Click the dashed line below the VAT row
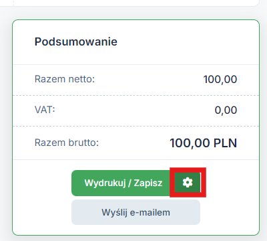Image resolution: width=267 pixels, height=241 pixels. [x=136, y=127]
